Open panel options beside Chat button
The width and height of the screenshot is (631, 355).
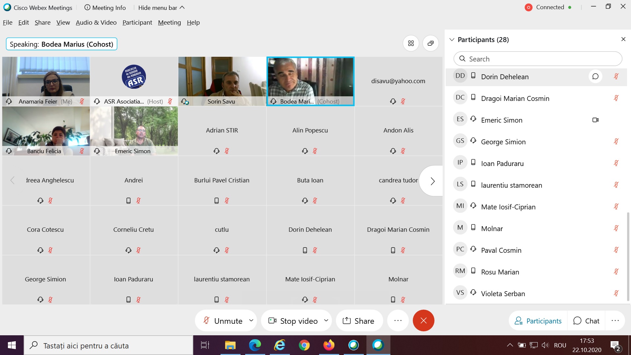coord(615,320)
